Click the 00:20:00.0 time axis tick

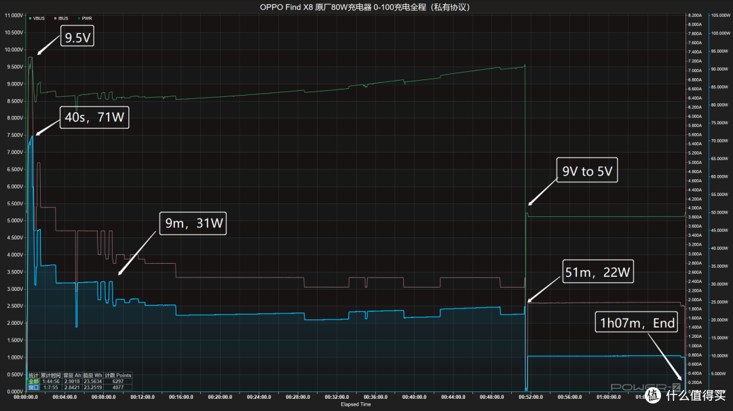click(220, 397)
